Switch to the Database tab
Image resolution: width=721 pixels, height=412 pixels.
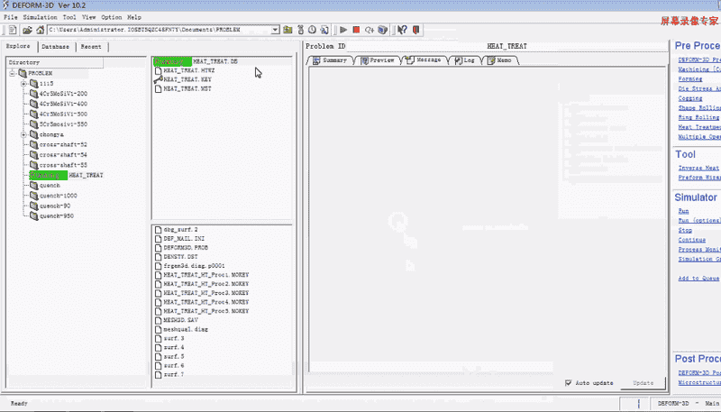pos(56,47)
